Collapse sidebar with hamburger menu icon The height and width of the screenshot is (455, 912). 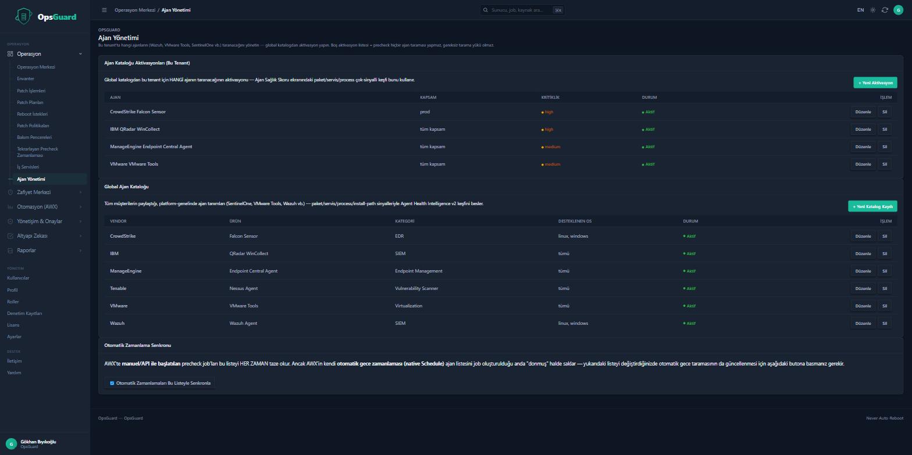104,10
